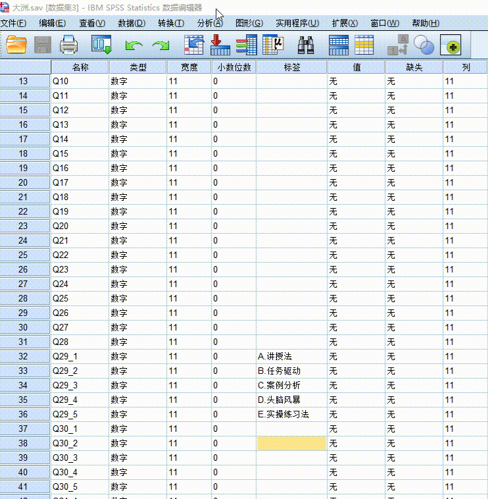Open the 实用程序(U) menu
The width and height of the screenshot is (488, 499).
[x=297, y=23]
